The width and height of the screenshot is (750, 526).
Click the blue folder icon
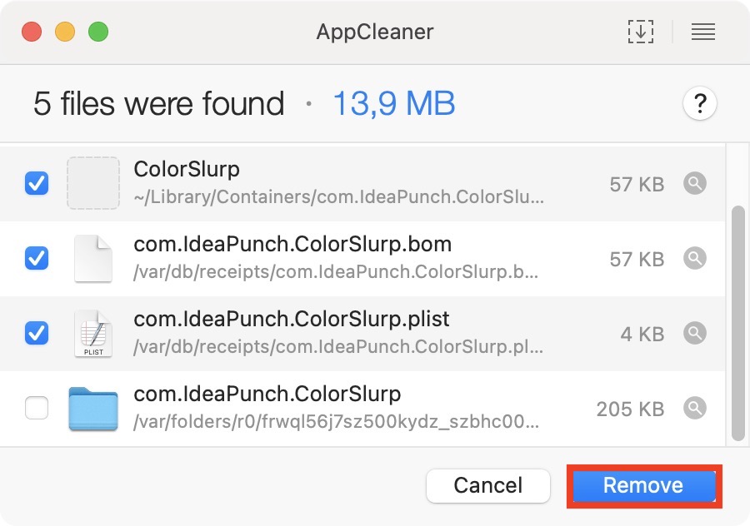coord(92,409)
